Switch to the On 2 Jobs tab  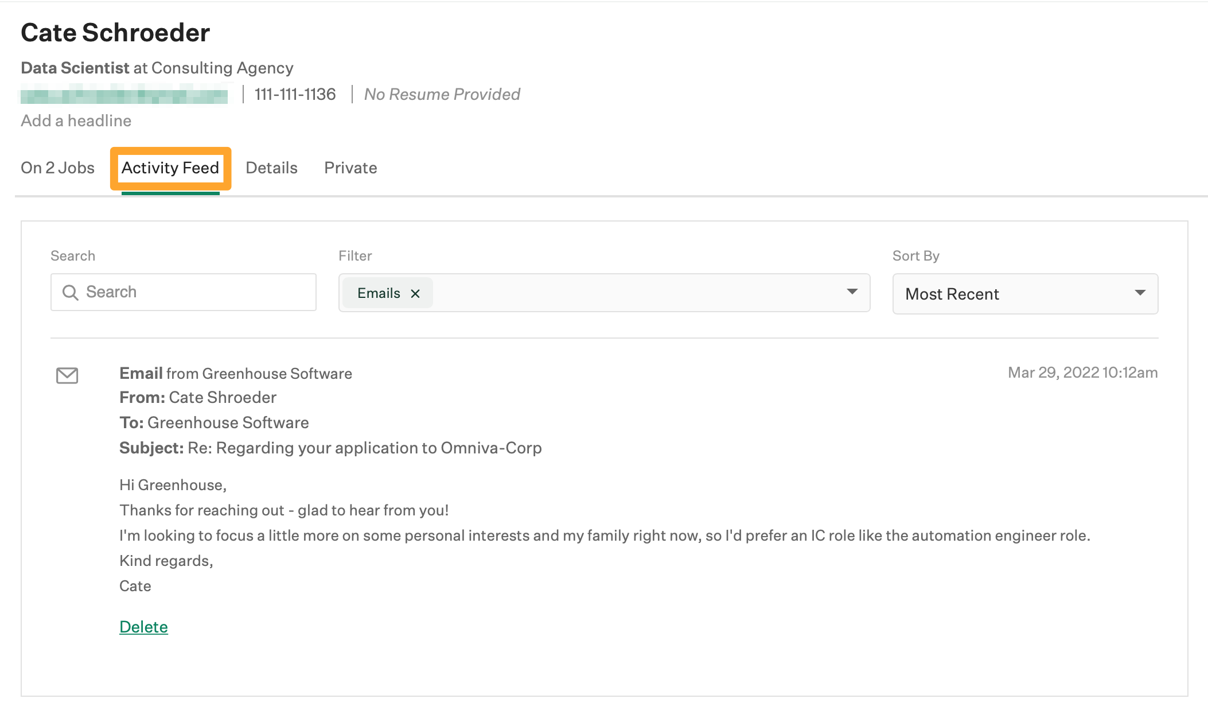coord(57,168)
